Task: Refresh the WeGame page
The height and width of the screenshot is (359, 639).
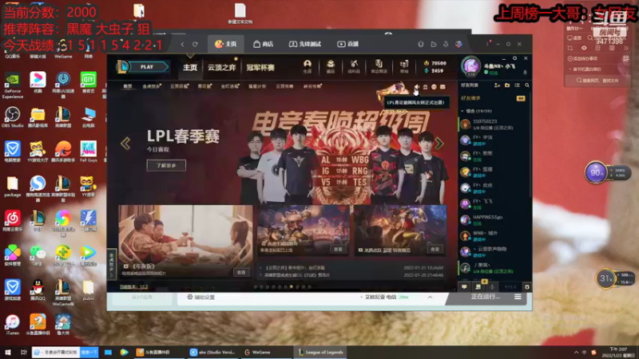Action: point(195,44)
